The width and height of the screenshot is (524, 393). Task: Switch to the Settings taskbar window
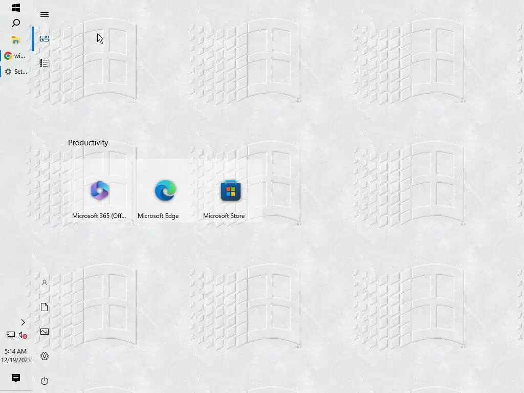pos(16,72)
